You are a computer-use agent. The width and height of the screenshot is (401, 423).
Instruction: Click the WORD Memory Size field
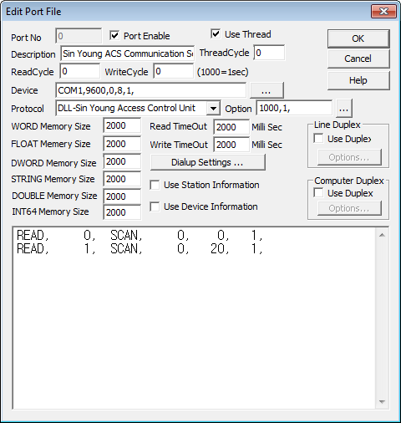[122, 125]
